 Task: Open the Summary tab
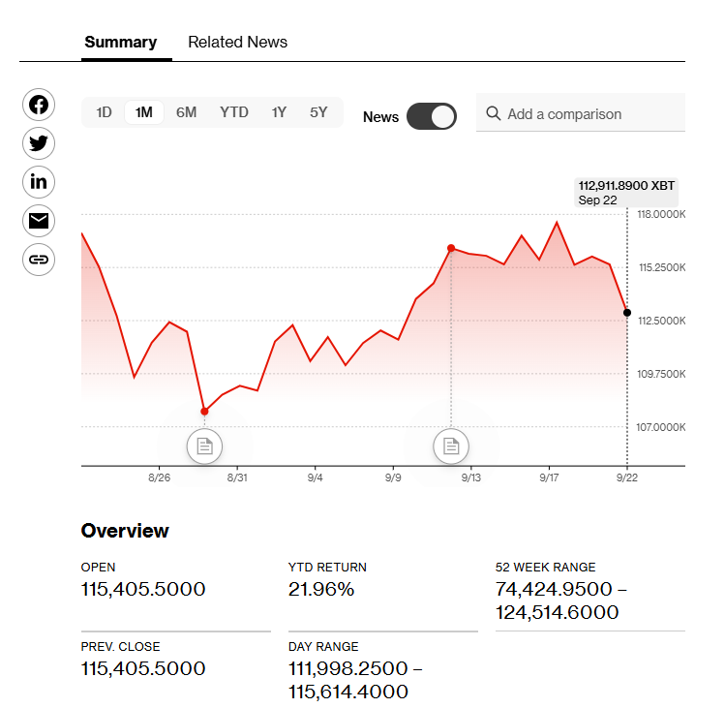click(121, 43)
